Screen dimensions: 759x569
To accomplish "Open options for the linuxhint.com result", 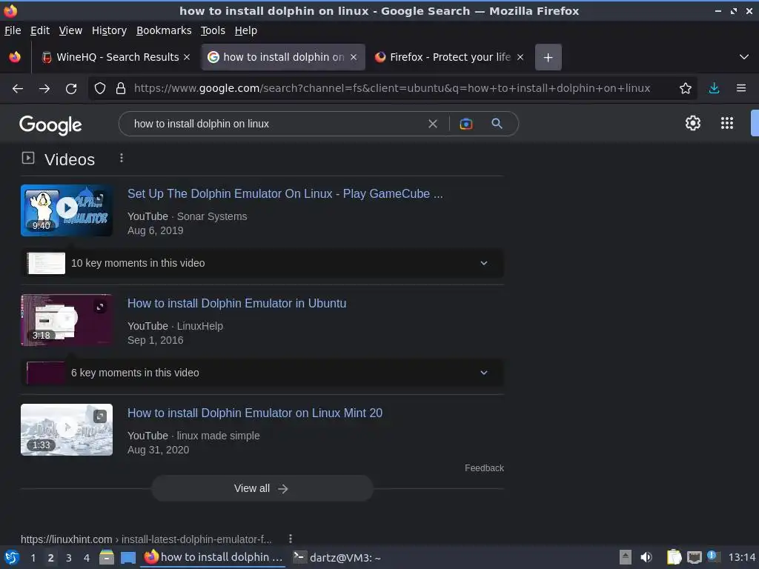I will (x=291, y=539).
